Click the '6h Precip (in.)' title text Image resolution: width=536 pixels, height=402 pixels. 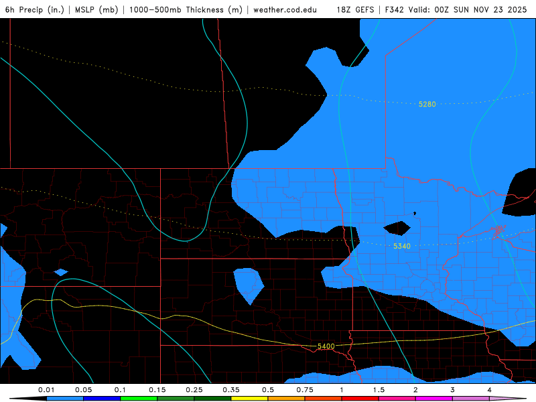coord(35,9)
